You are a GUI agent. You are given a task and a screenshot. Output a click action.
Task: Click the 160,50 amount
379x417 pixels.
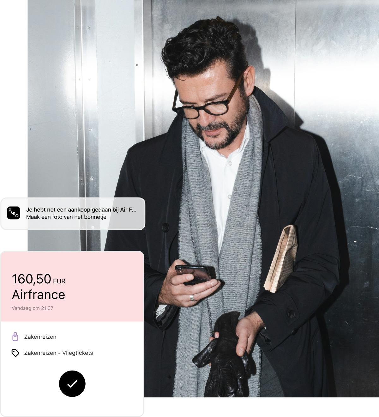(x=31, y=279)
